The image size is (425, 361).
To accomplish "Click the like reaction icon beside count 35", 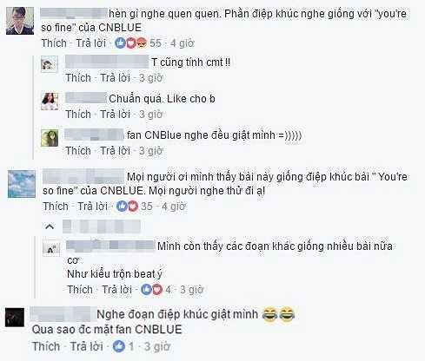I will coord(122,207).
